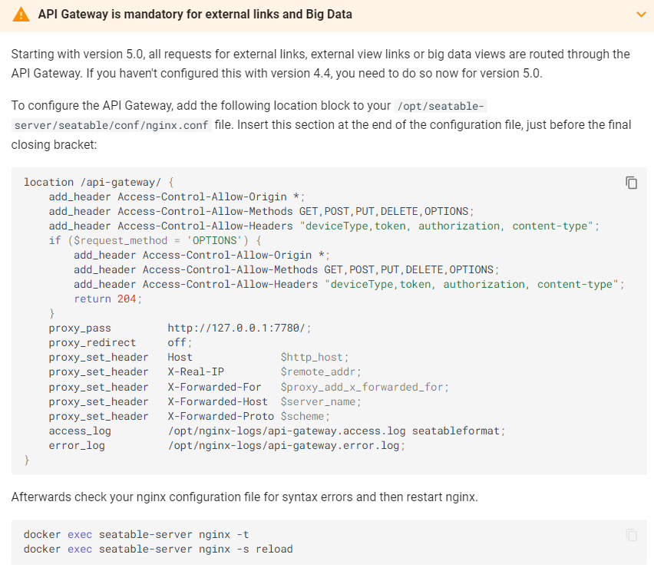Click the 'return 204;' code line

(108, 299)
